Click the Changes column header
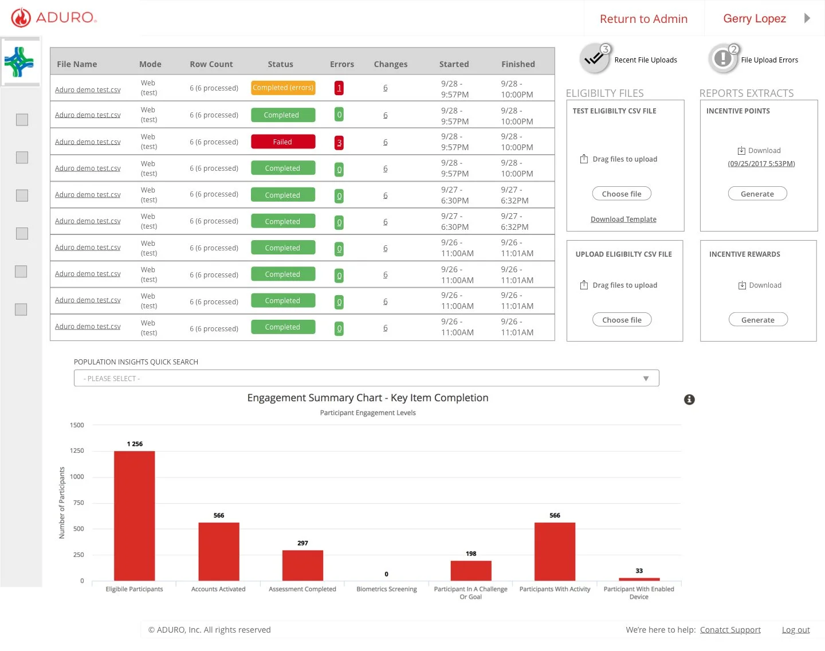825x651 pixels. (391, 64)
